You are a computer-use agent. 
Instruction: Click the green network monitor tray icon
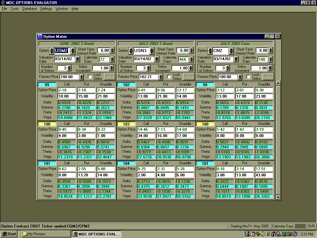(x=284, y=234)
